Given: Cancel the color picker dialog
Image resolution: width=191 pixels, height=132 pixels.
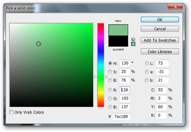Looking at the screenshot, I should click(160, 29).
